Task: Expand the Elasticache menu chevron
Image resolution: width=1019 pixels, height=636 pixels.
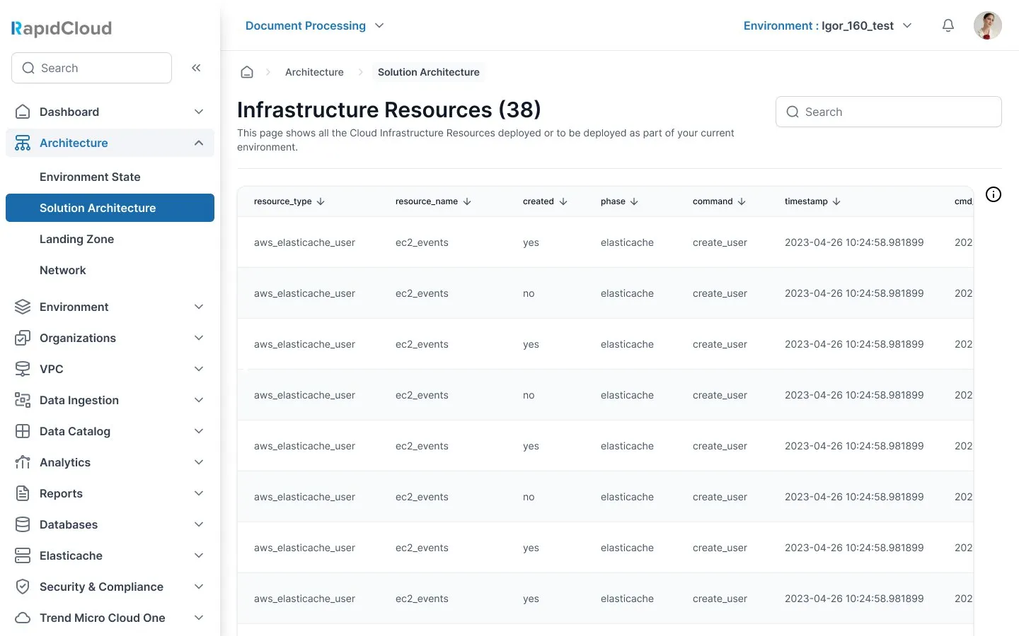Action: pos(199,555)
